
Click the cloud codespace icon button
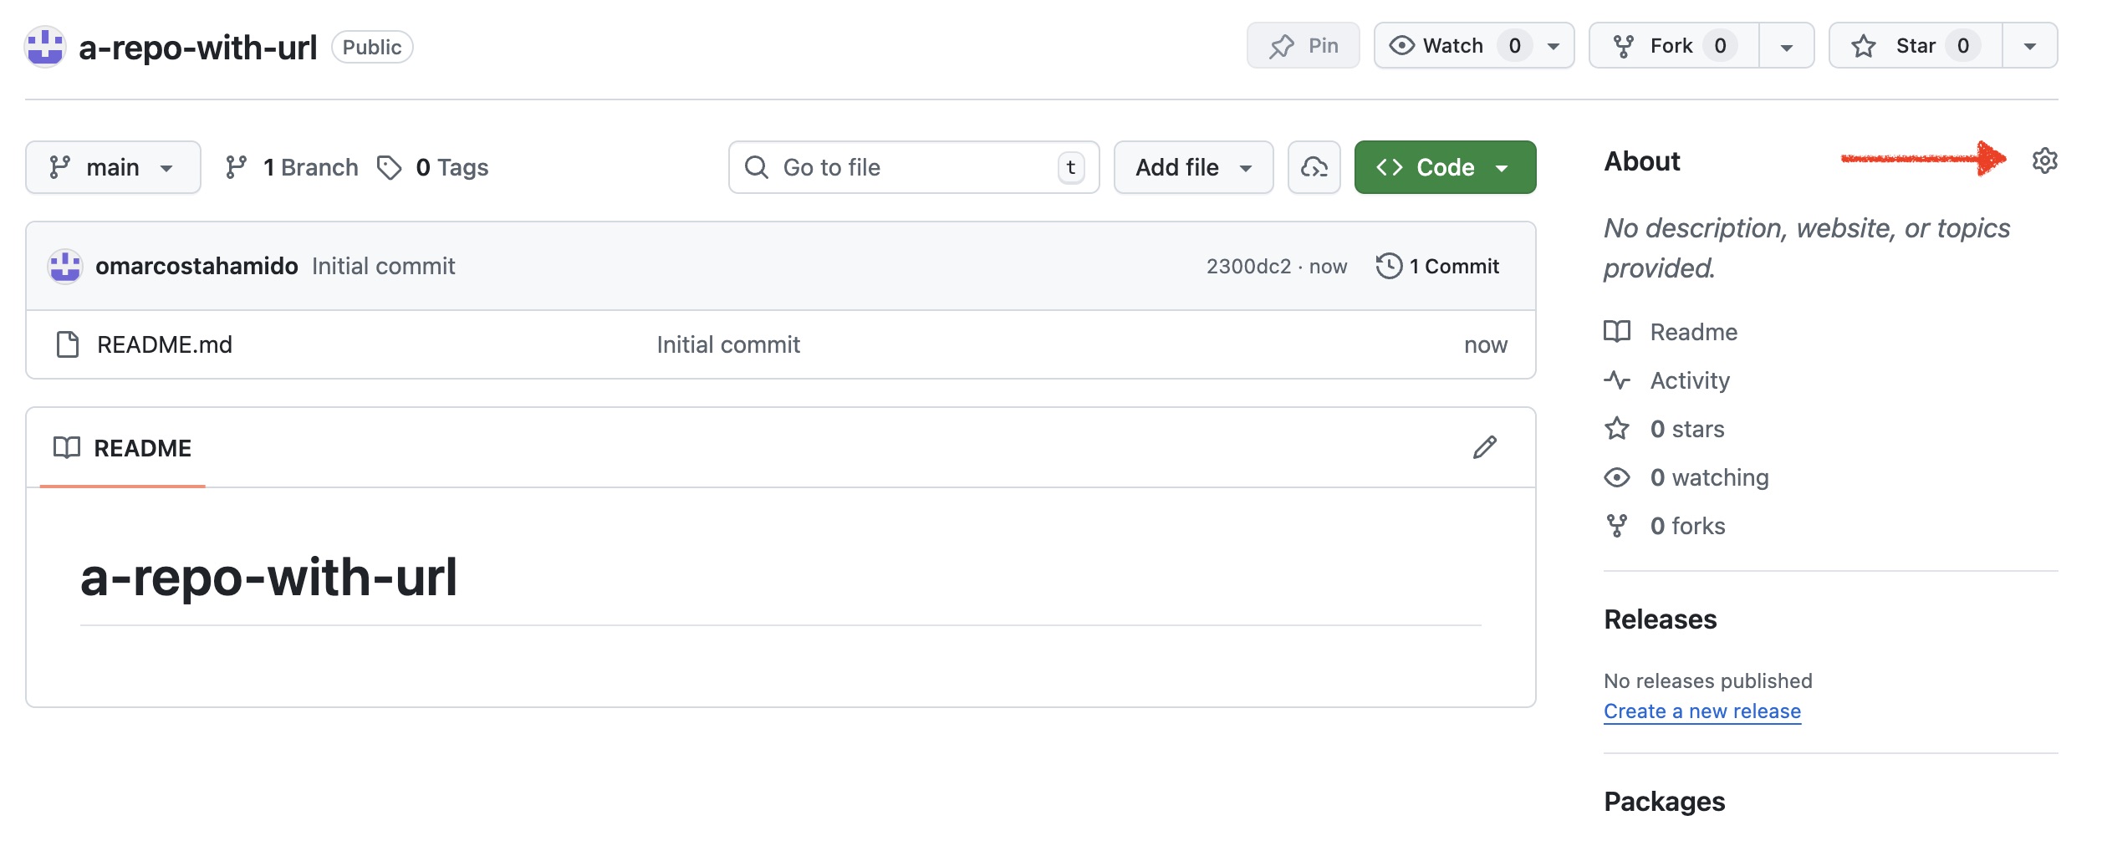tap(1314, 167)
